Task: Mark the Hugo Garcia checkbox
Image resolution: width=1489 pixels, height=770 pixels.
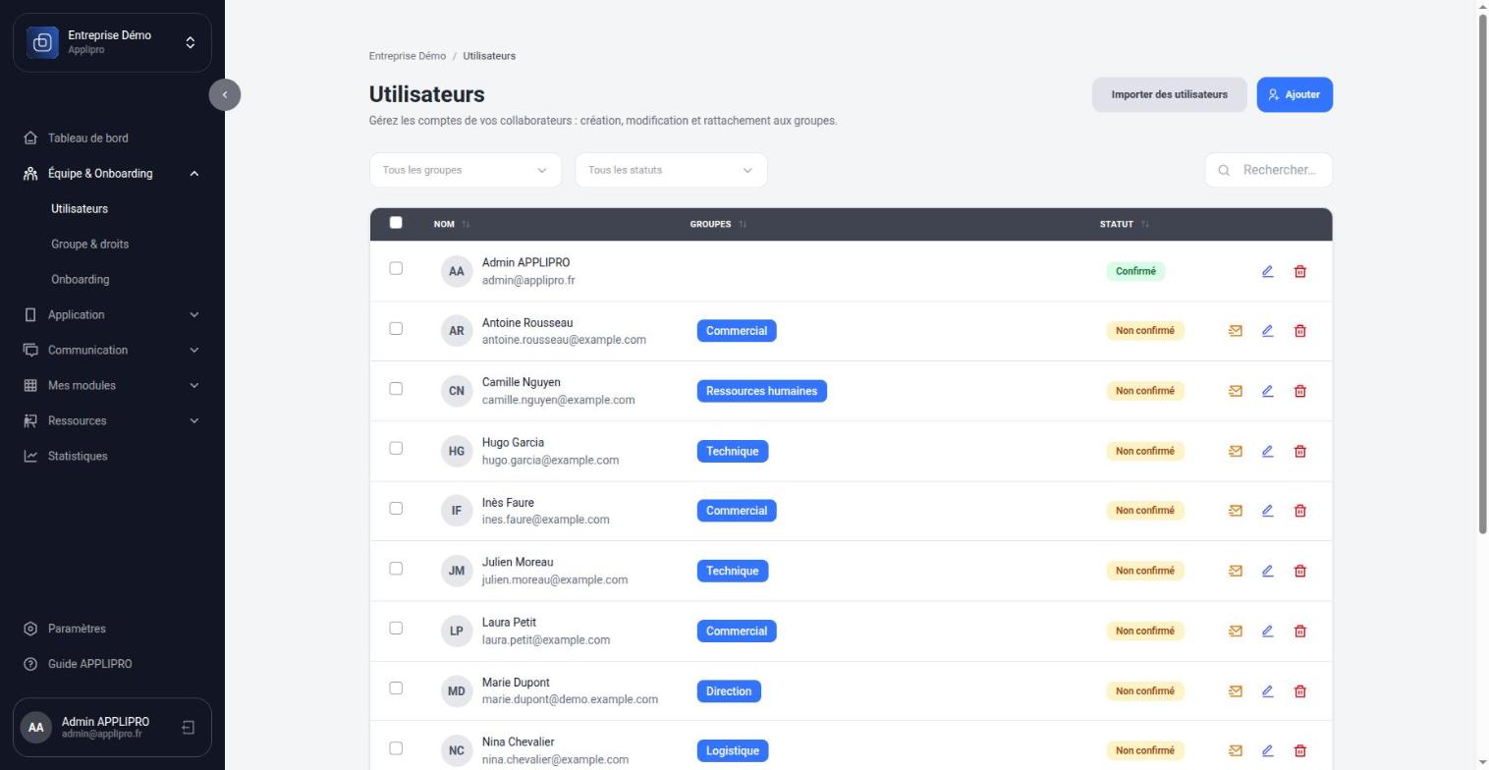Action: (396, 448)
